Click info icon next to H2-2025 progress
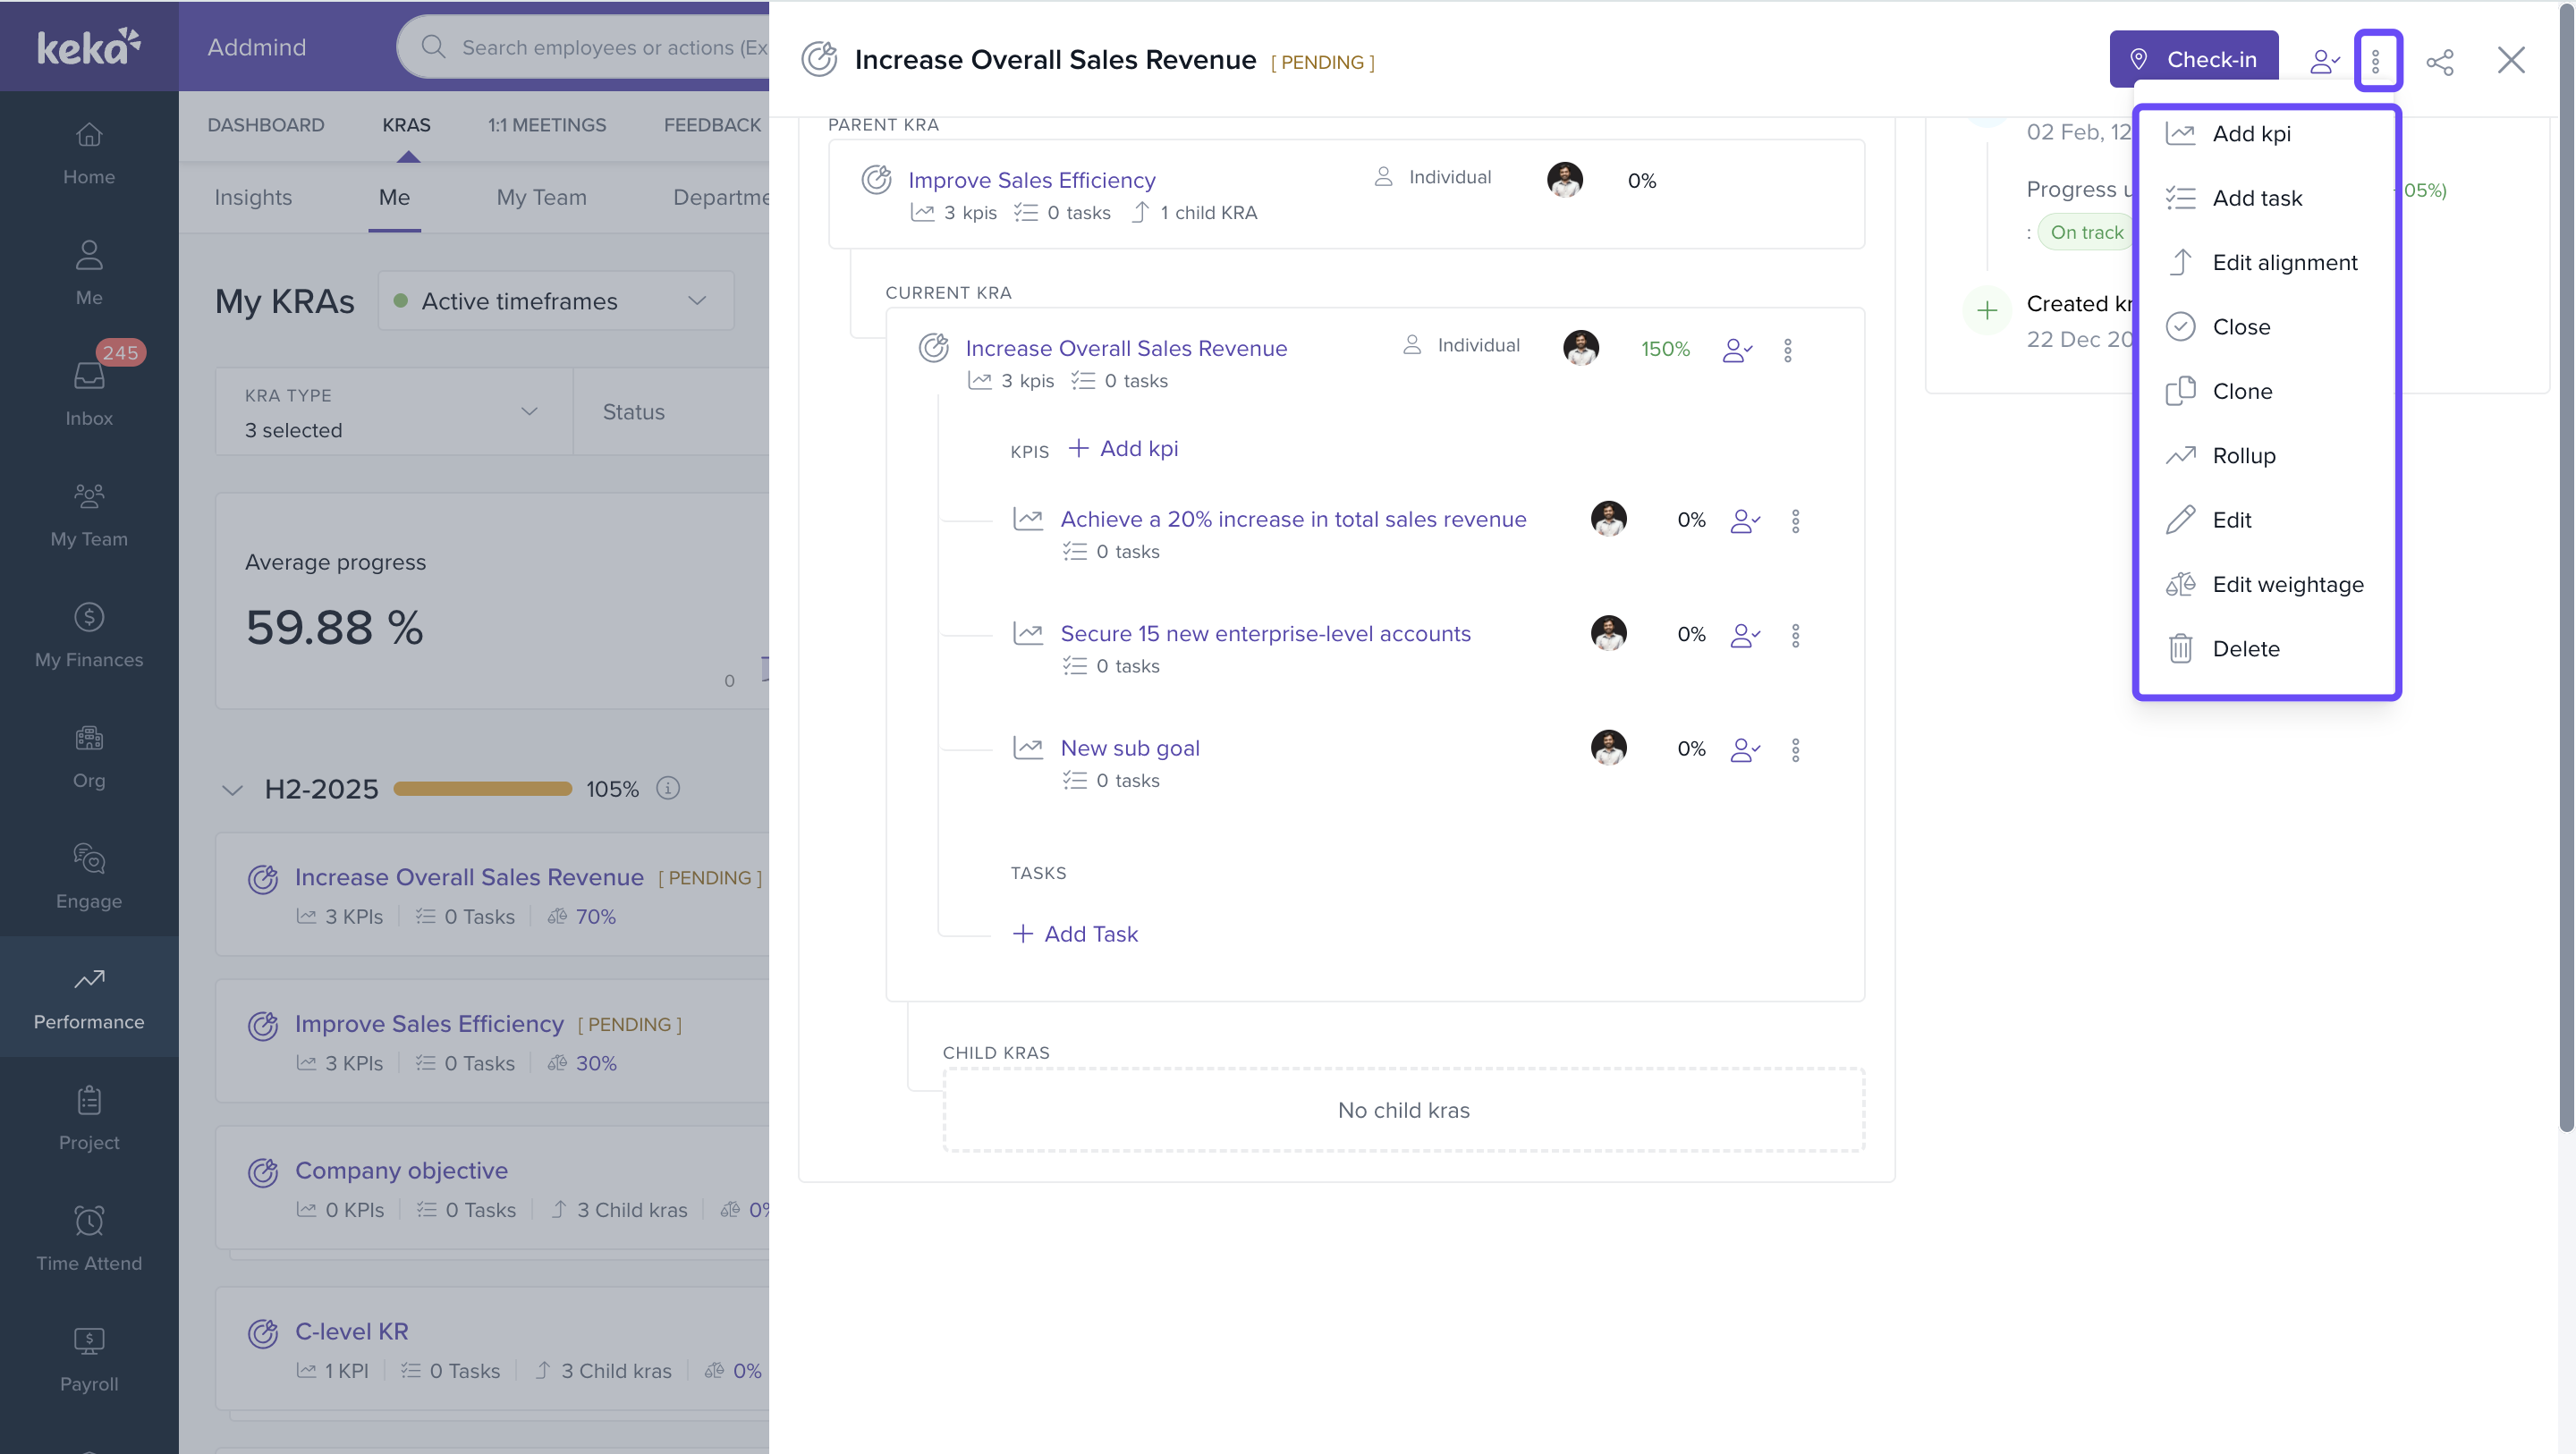The width and height of the screenshot is (2576, 1454). click(x=668, y=788)
